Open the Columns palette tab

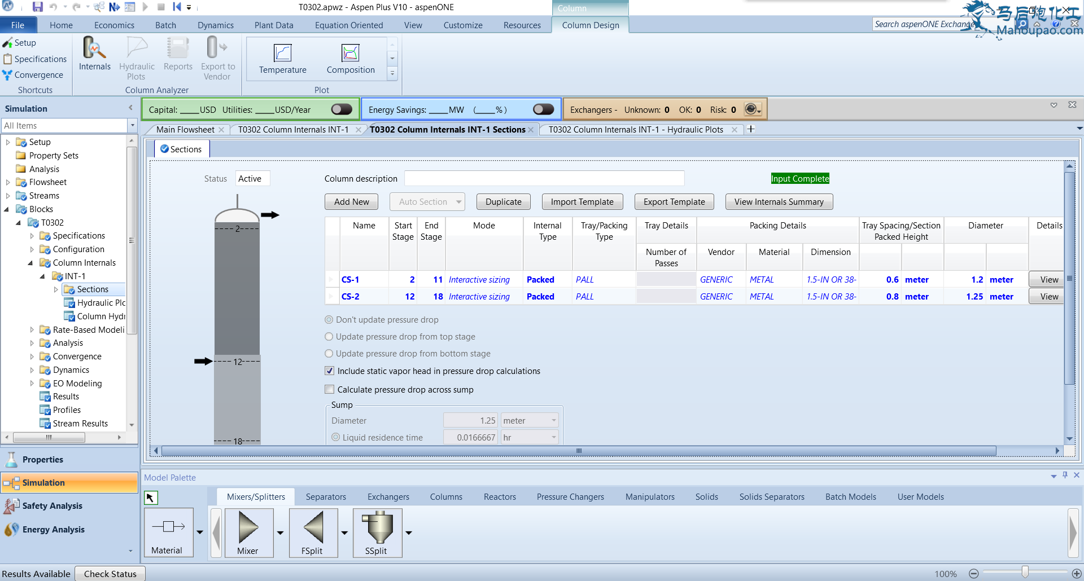(446, 497)
